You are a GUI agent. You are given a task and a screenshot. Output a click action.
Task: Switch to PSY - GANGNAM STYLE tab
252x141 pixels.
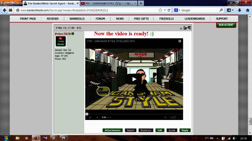pyautogui.click(x=109, y=3)
